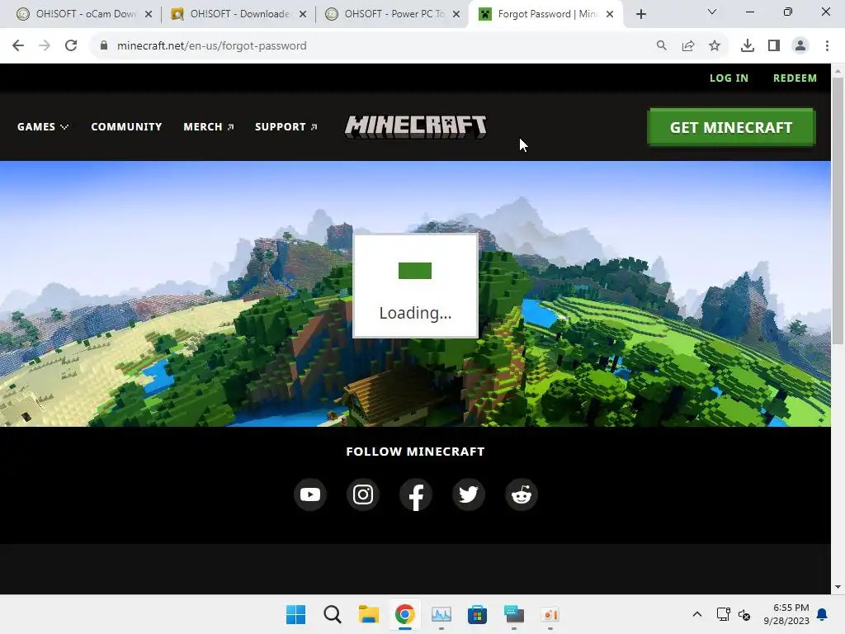Click GET MINECRAFT button

(x=731, y=128)
